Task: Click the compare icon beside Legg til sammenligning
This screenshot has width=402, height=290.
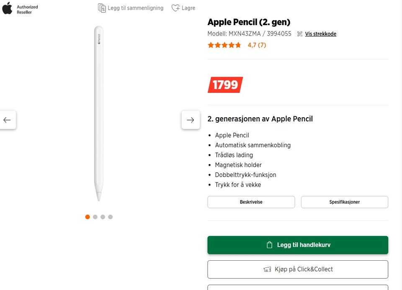Action: point(102,8)
